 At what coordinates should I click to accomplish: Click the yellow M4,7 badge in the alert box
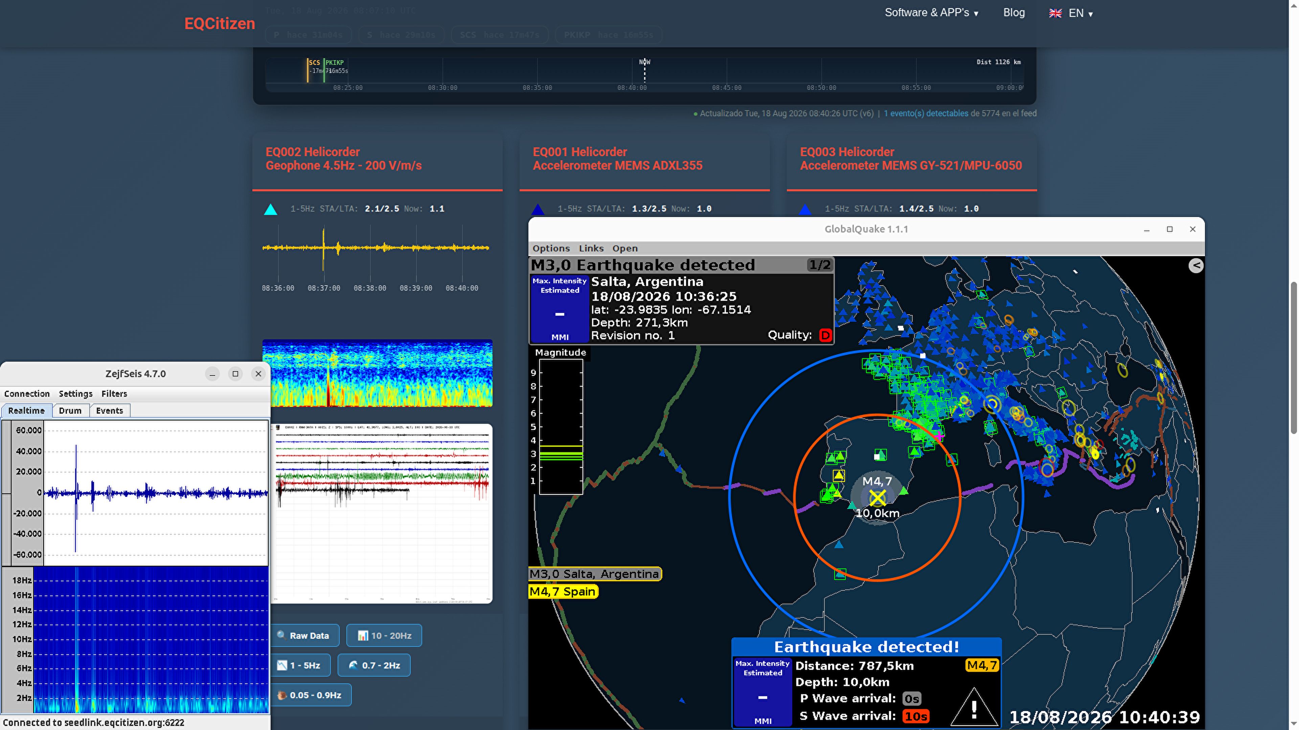pos(982,665)
